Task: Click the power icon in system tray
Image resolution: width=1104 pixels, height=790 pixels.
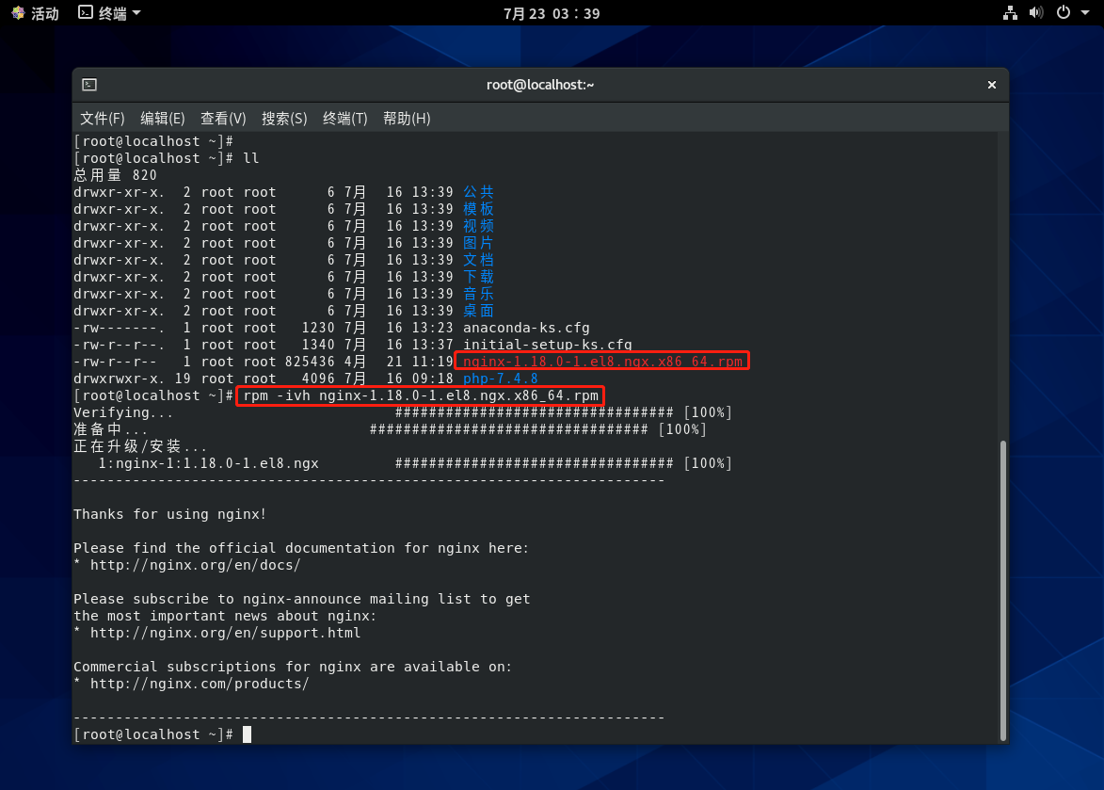Action: click(1063, 13)
